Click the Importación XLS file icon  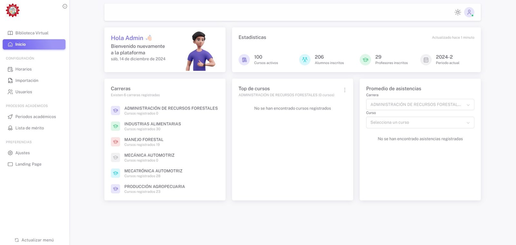(10, 80)
